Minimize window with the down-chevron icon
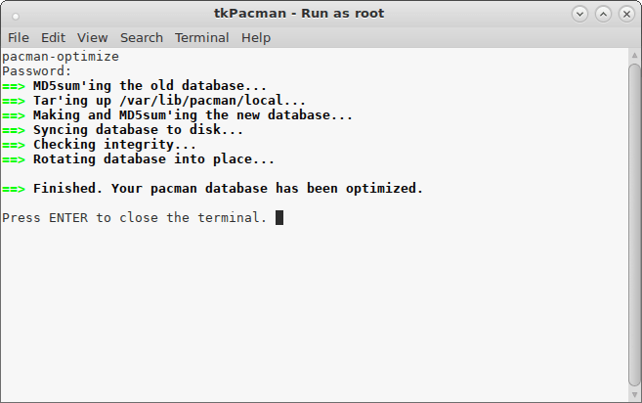The height and width of the screenshot is (403, 642). pos(579,15)
